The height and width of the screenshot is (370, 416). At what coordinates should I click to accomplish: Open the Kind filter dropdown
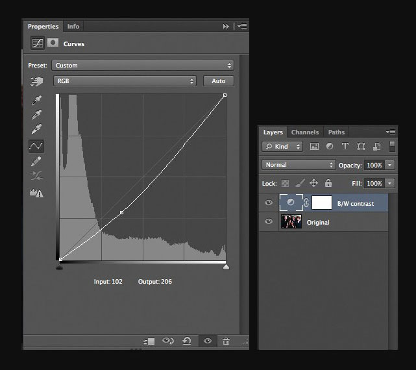pyautogui.click(x=282, y=147)
